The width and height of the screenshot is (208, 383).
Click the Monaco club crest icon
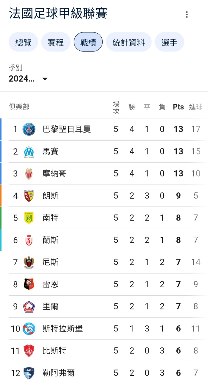[x=29, y=174]
